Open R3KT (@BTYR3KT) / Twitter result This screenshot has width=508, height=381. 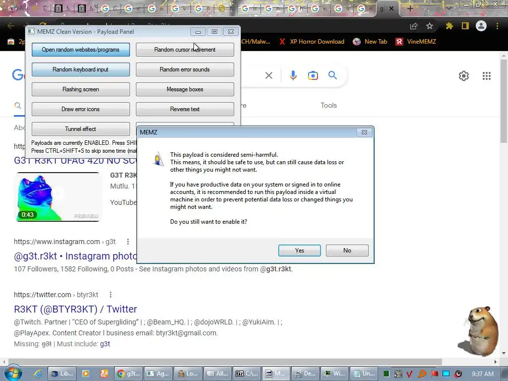tap(75, 309)
